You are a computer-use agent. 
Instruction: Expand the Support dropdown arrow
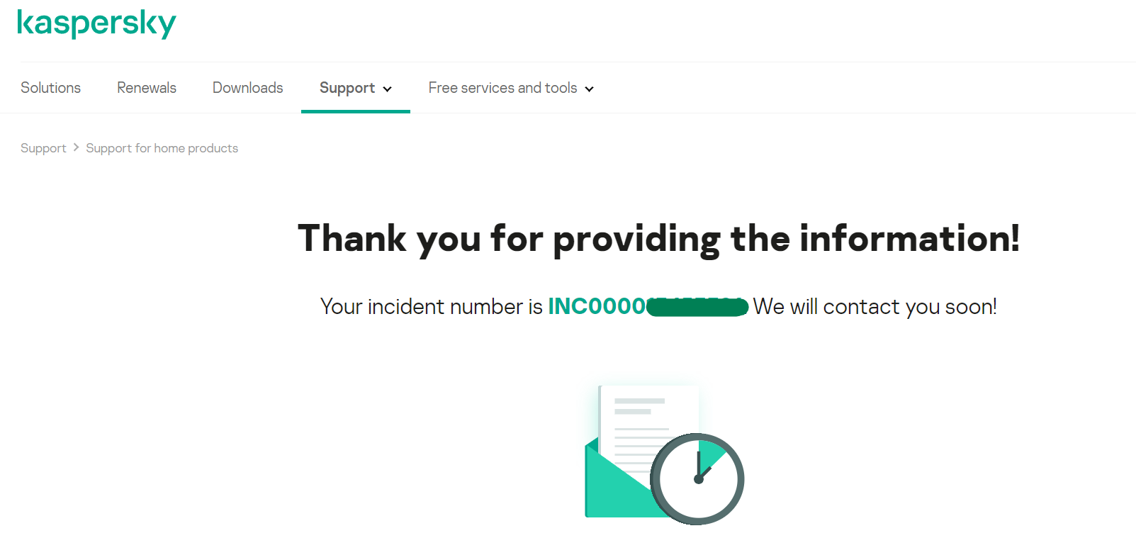(388, 89)
